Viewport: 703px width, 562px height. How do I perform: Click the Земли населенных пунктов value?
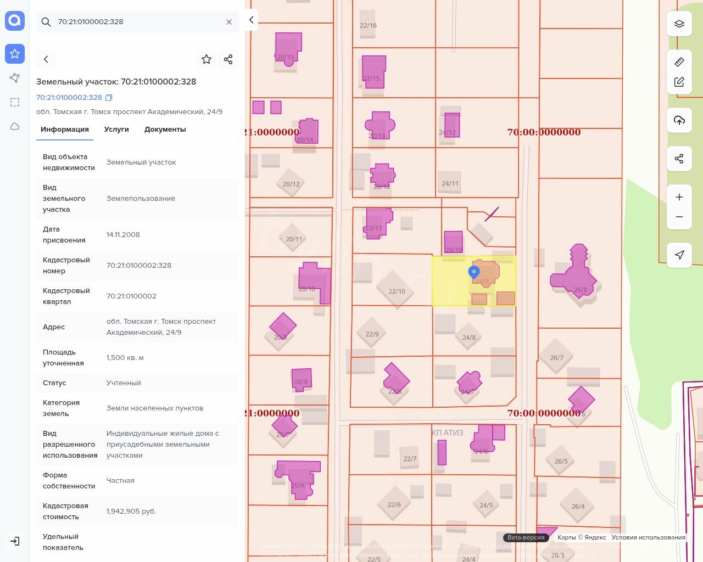(155, 408)
